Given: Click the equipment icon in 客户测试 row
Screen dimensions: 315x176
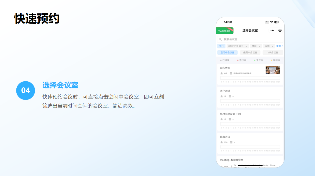Looking at the screenshot, I should coord(230,96).
